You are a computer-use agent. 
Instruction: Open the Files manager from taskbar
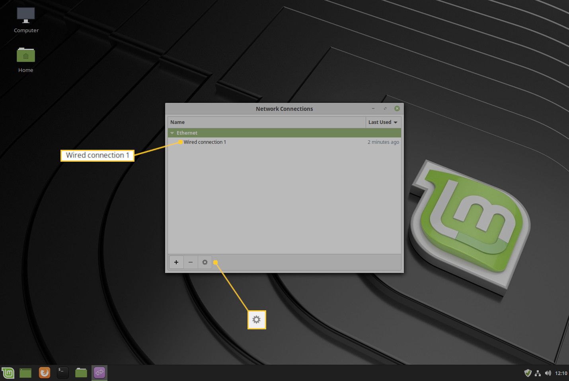pos(81,373)
